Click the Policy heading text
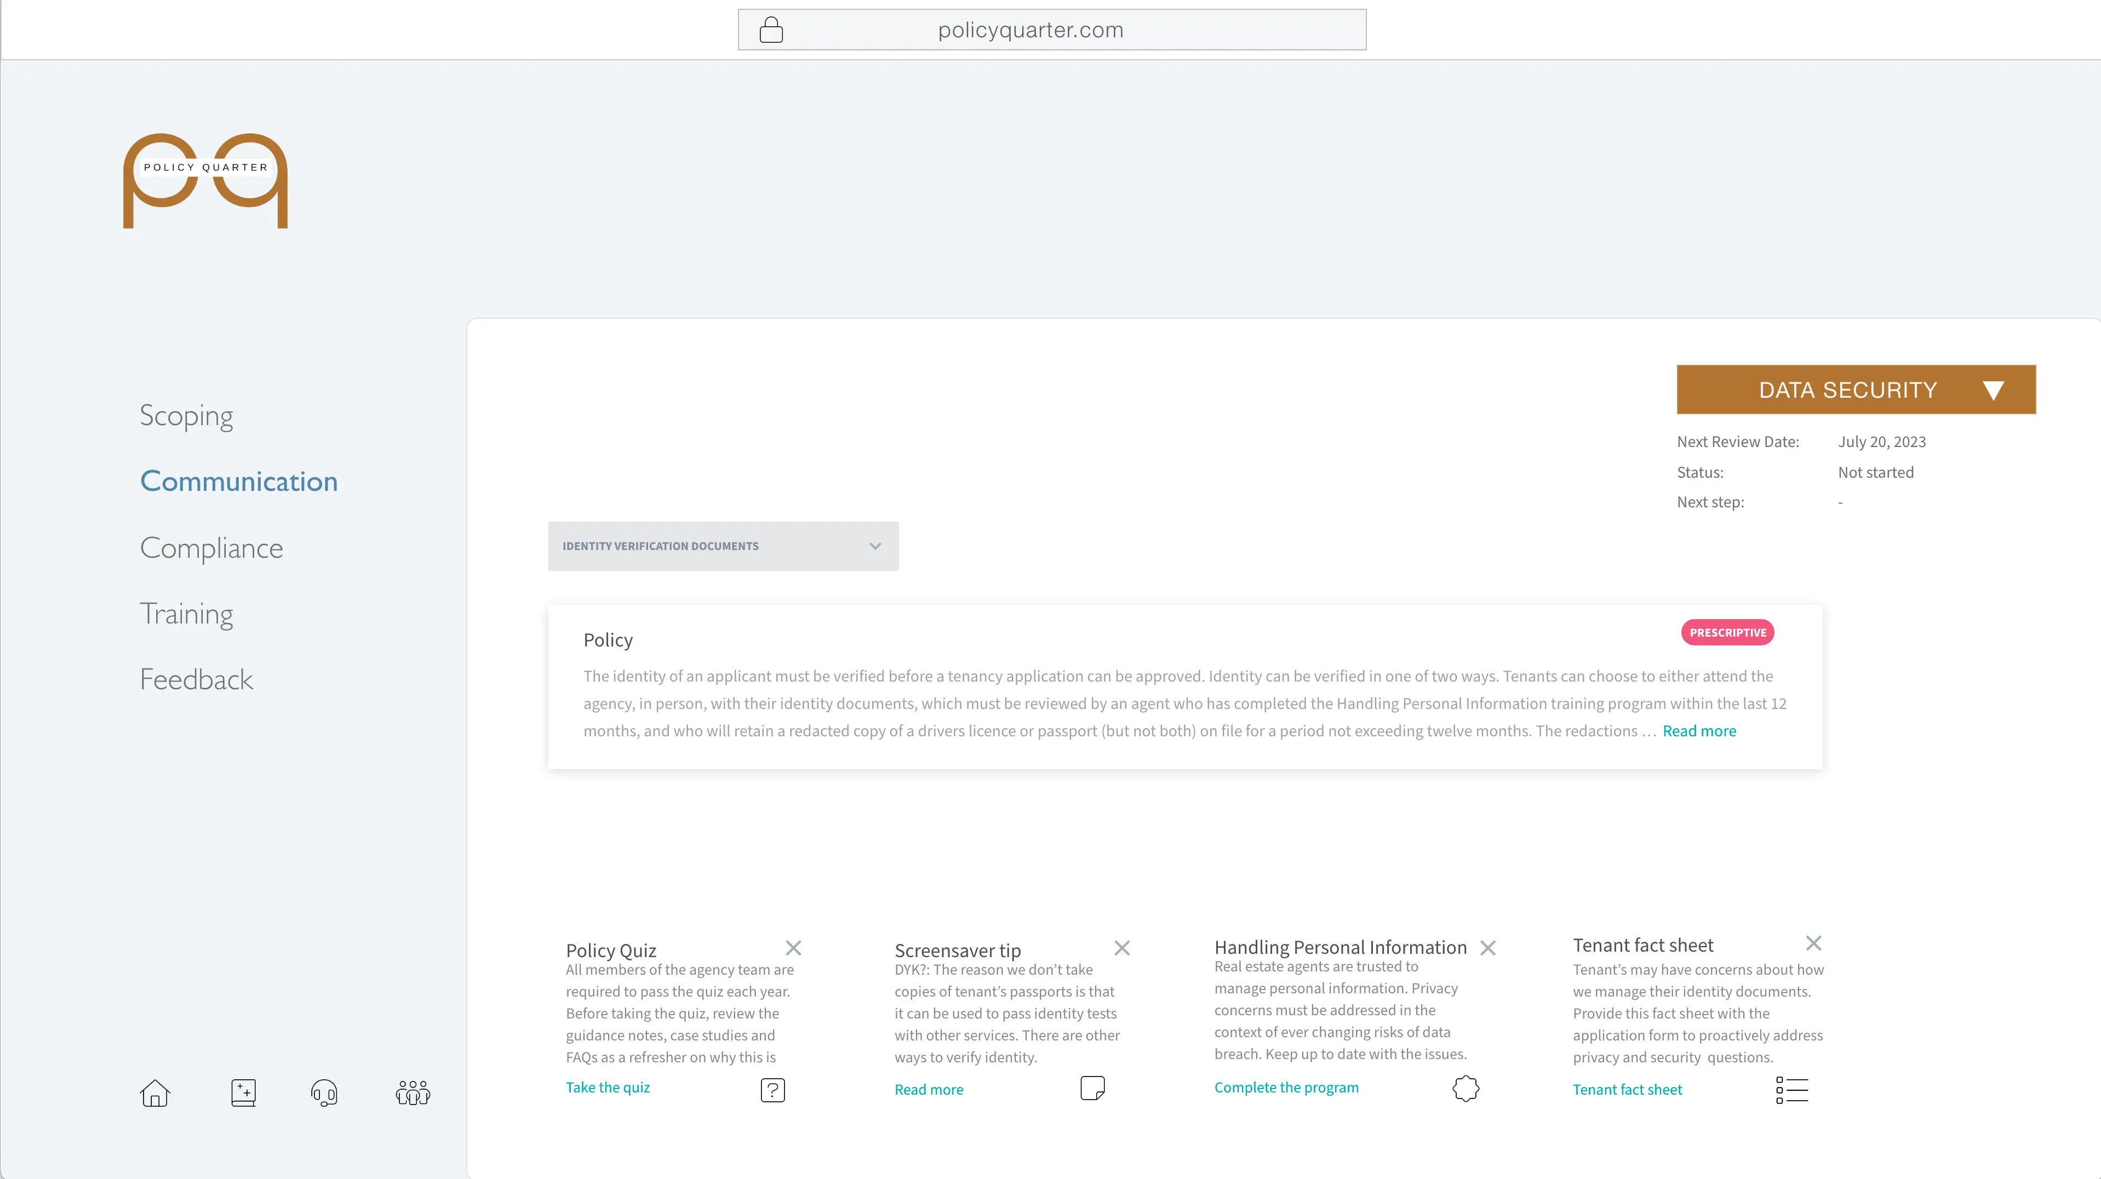 tap(608, 640)
